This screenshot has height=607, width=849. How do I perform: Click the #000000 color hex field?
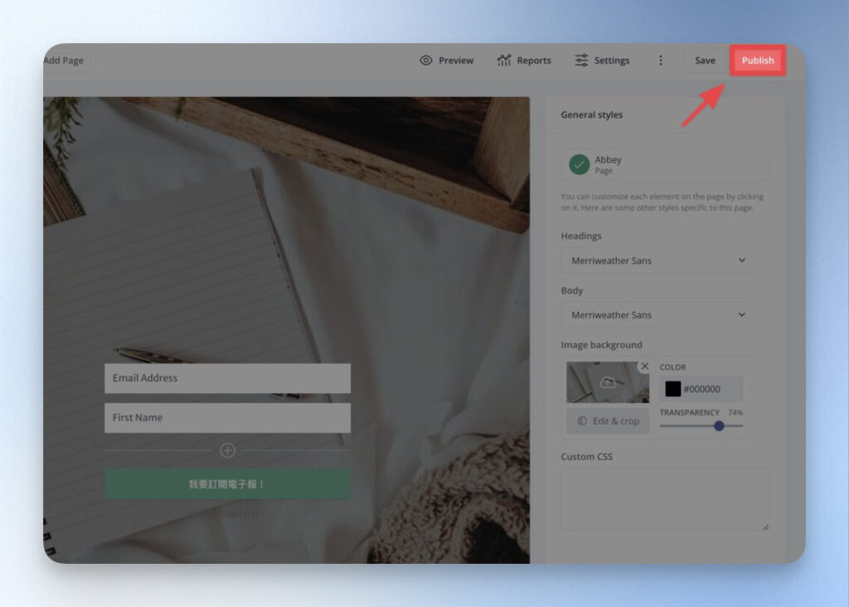[701, 389]
